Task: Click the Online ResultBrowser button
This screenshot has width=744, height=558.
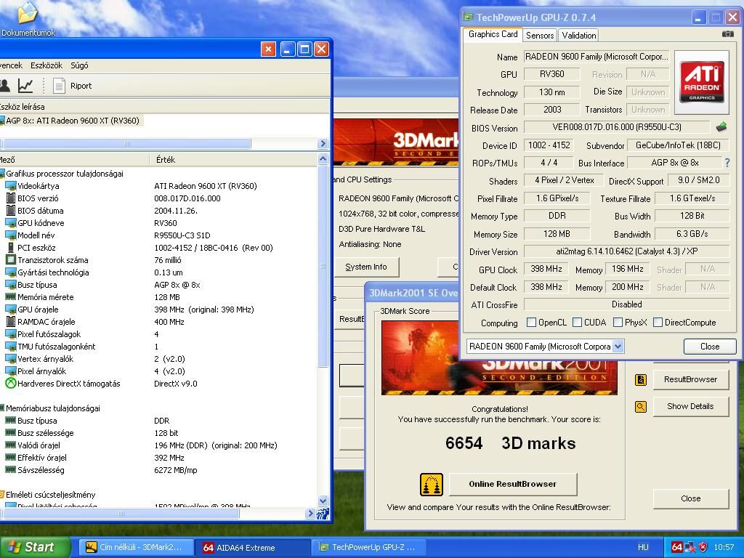Action: [513, 484]
